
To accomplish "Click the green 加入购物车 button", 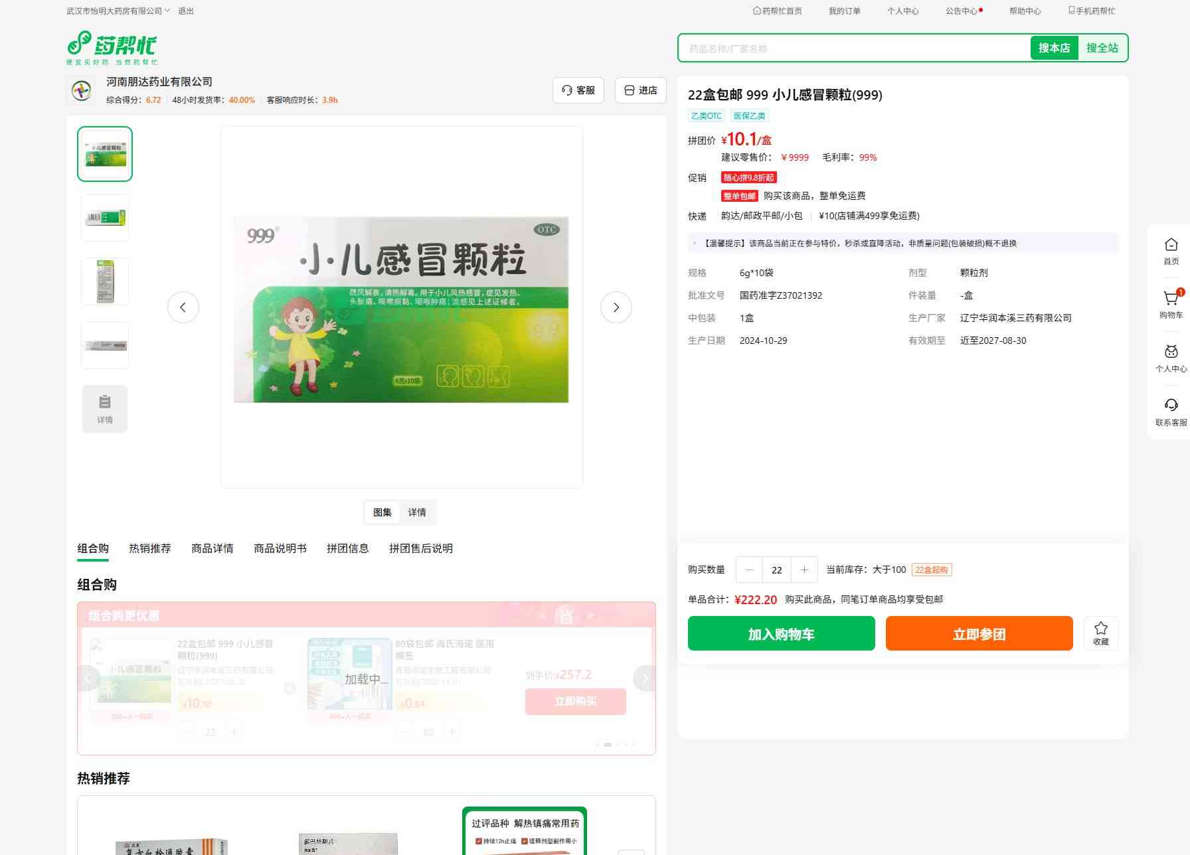I will 781,633.
